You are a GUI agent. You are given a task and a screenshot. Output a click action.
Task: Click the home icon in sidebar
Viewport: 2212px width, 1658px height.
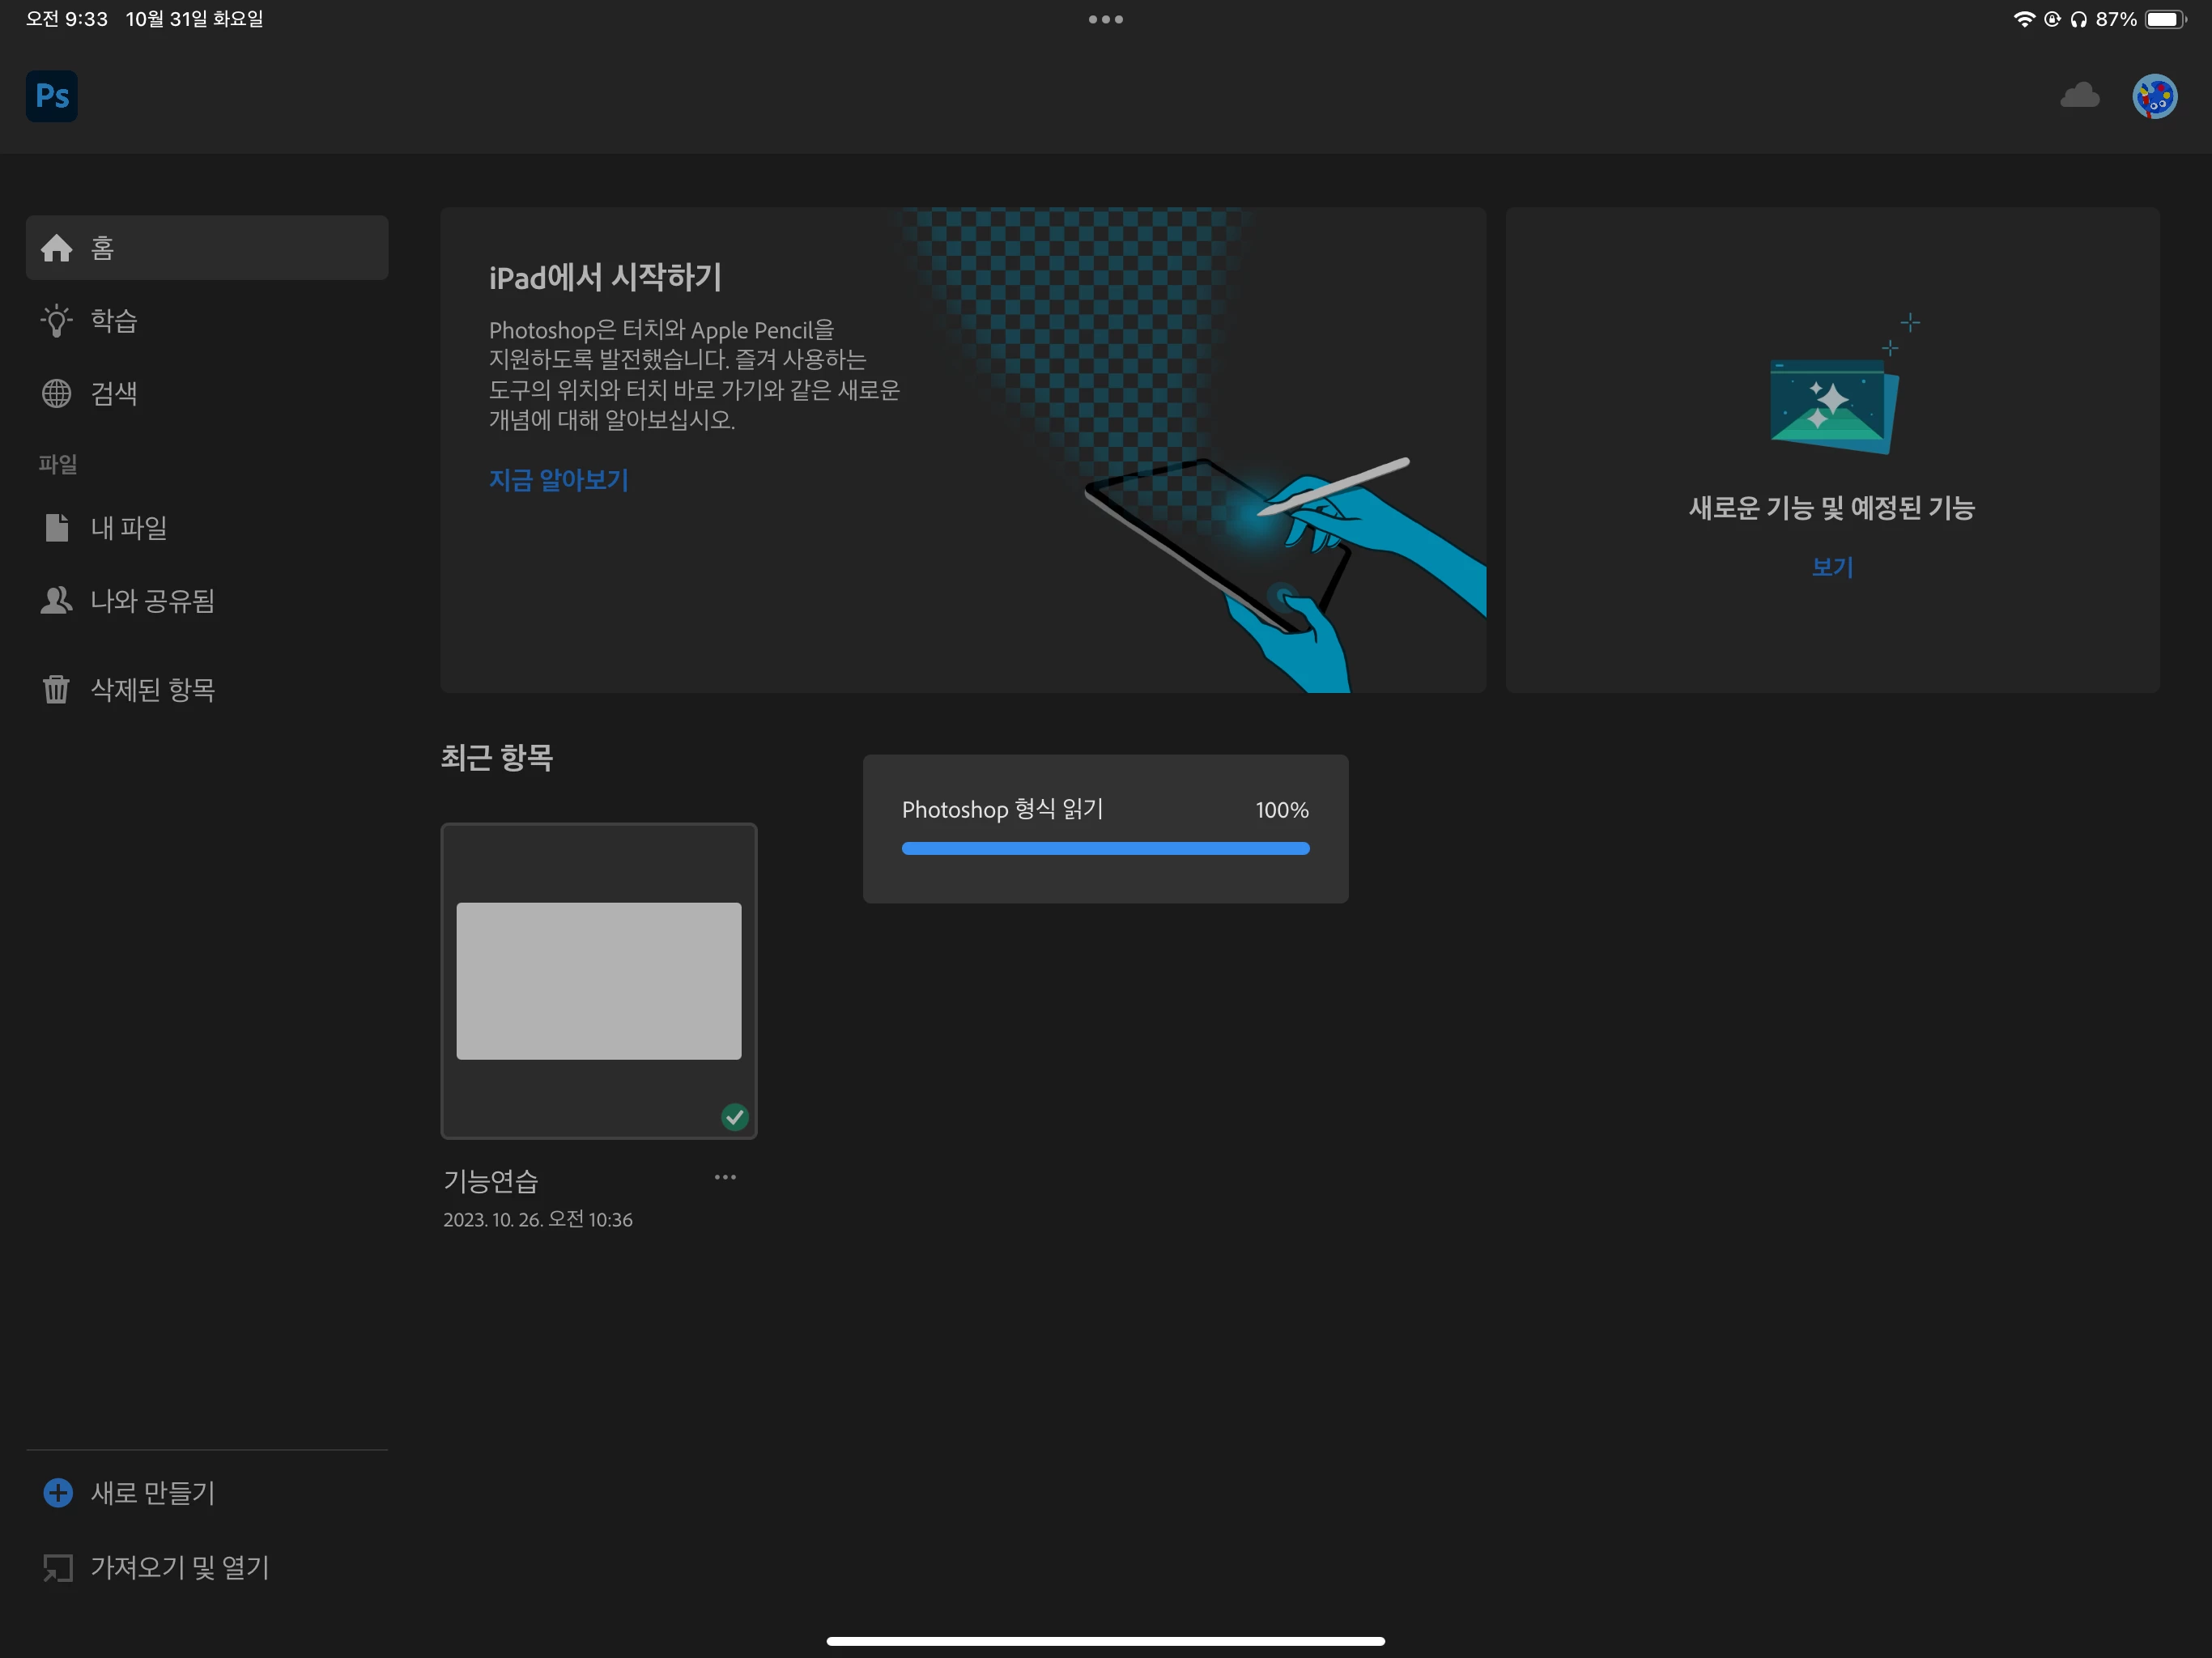pos(56,248)
